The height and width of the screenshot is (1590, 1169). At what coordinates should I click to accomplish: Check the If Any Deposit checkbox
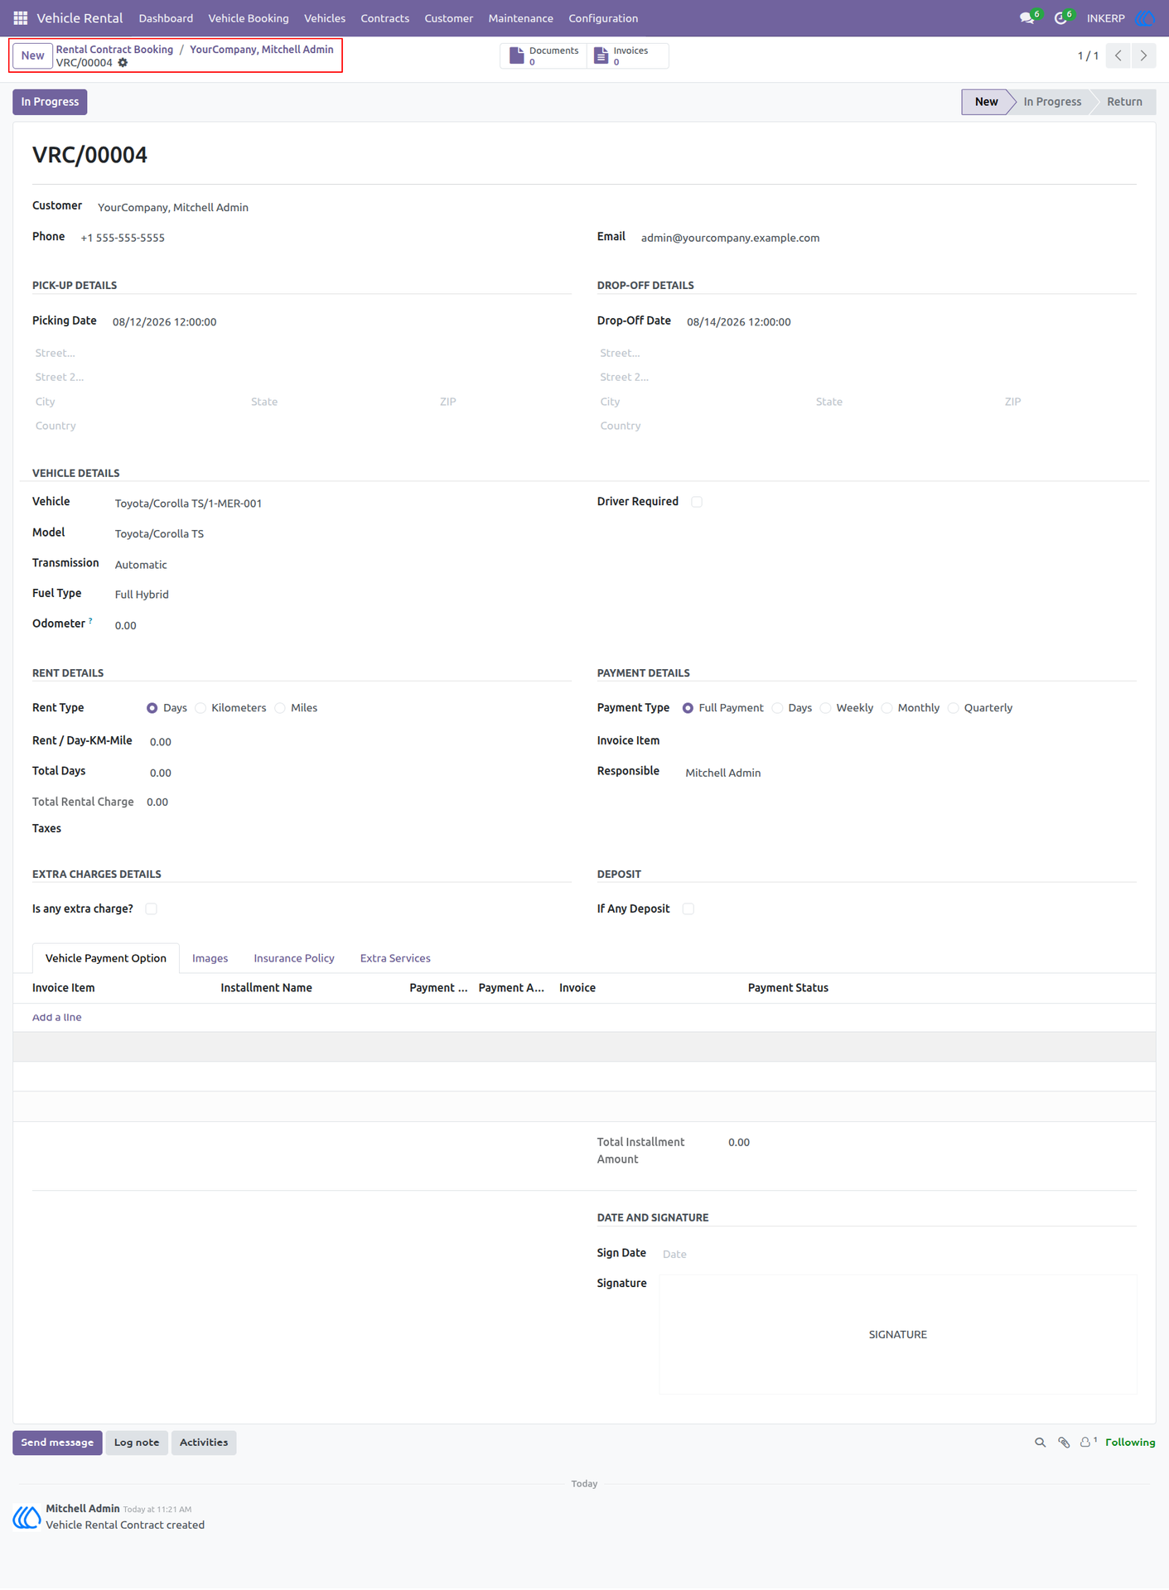(x=688, y=909)
